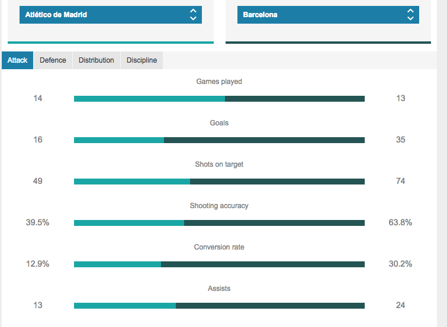Click the dark segment of Shots on target bar
This screenshot has width=447, height=327.
[277, 182]
